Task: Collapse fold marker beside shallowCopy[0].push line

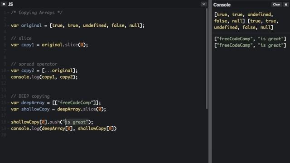Action: (8, 122)
